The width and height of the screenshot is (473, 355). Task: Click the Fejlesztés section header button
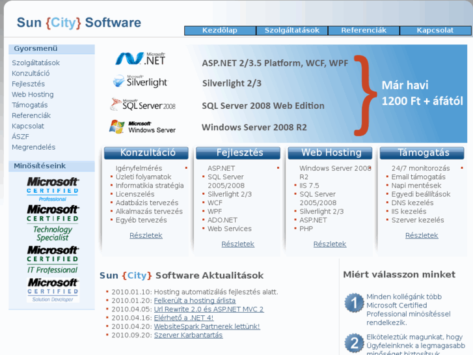(x=238, y=153)
